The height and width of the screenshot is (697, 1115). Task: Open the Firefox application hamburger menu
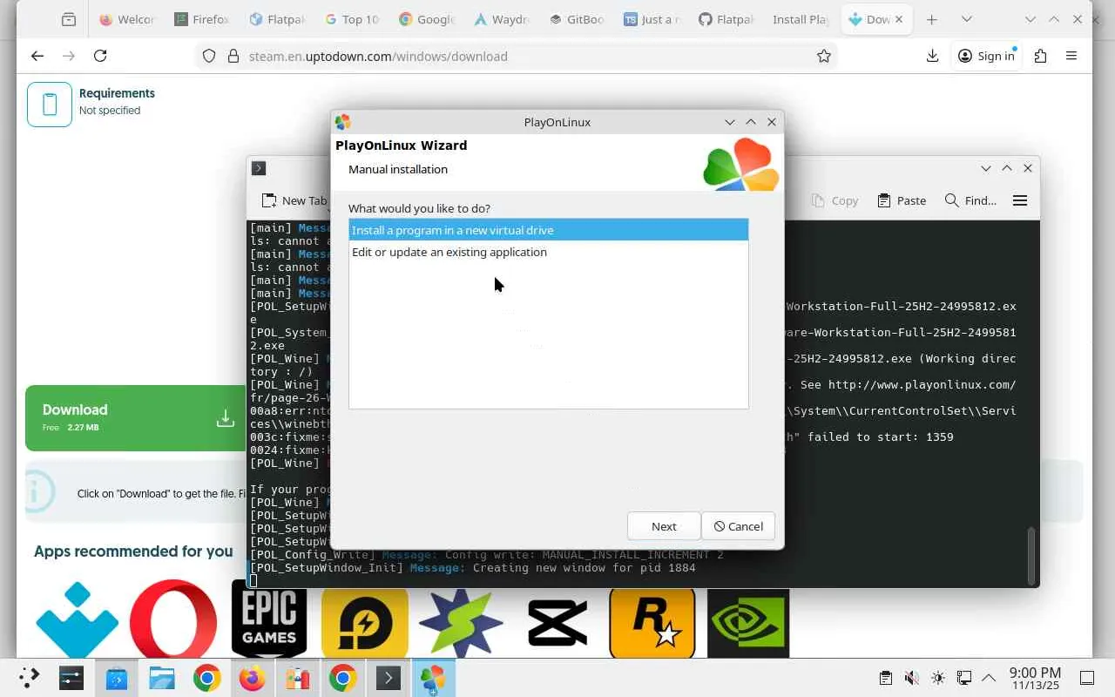pos(1071,56)
